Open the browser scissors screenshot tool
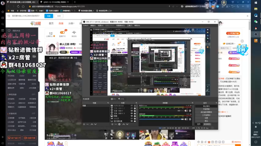 [x=227, y=6]
